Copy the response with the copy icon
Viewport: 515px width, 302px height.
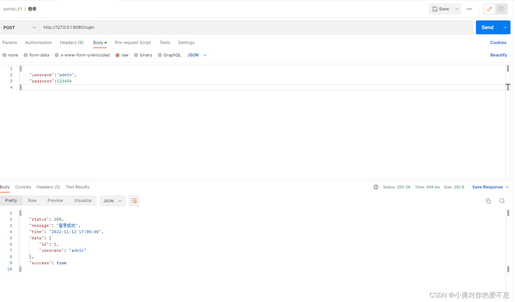(x=488, y=201)
